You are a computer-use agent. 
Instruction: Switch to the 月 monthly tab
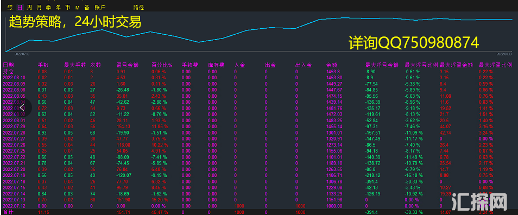(39, 7)
